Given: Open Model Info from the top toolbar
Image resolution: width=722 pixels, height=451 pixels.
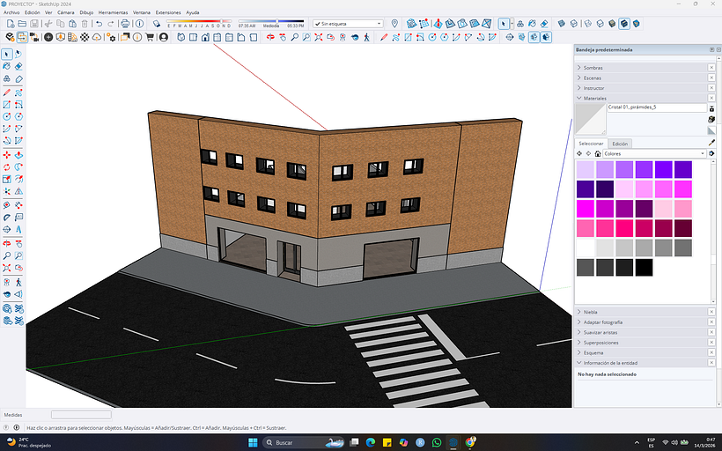Looking at the screenshot, I should [139, 24].
